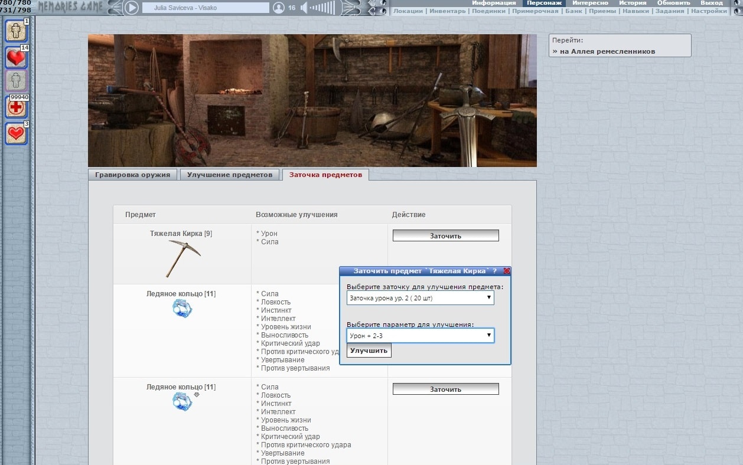Viewport: 743px width, 465px height.
Task: Open the Персонаж menu in top navigation
Action: 544,3
